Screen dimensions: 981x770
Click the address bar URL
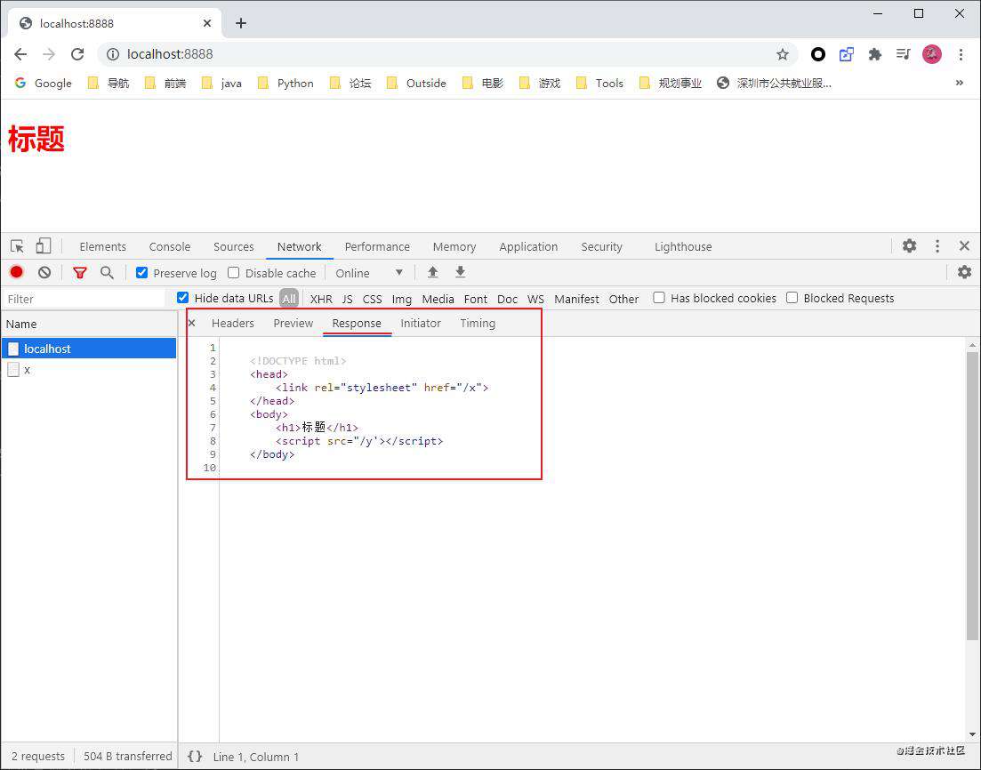pos(170,54)
